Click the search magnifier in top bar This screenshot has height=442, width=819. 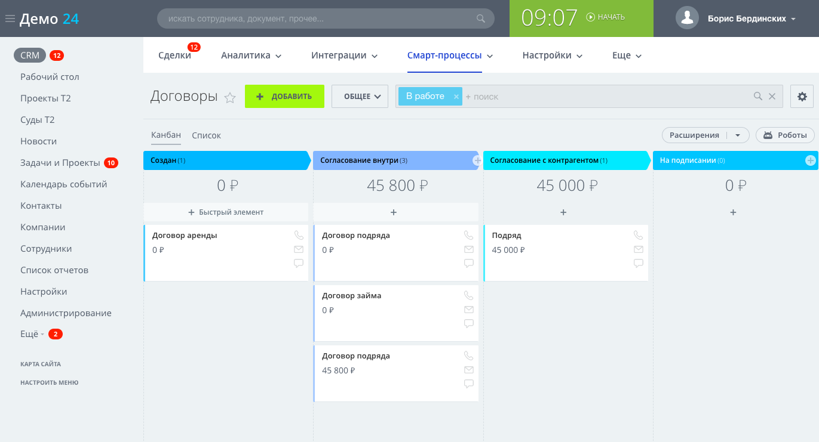pos(481,18)
